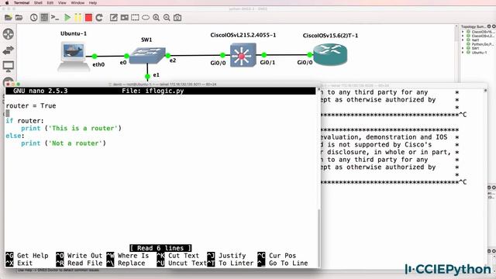Click the 'else:' line in nano
The height and width of the screenshot is (279, 496).
[x=15, y=136]
